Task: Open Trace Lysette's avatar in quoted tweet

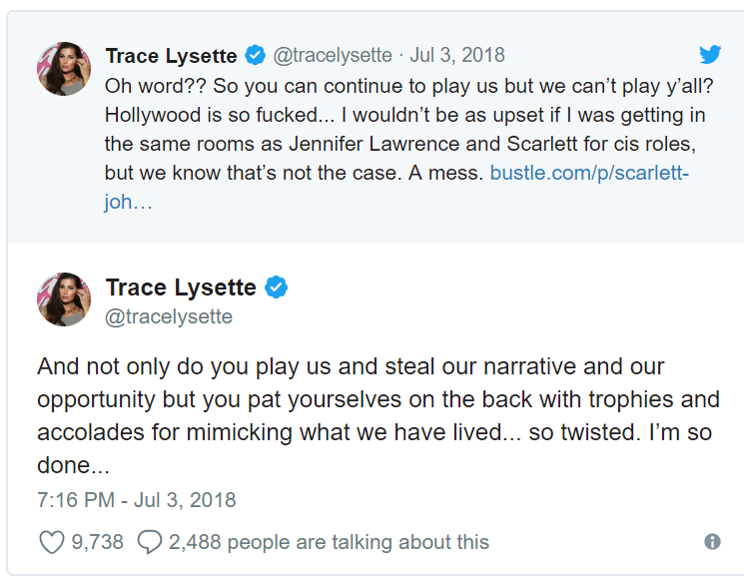Action: 64,69
